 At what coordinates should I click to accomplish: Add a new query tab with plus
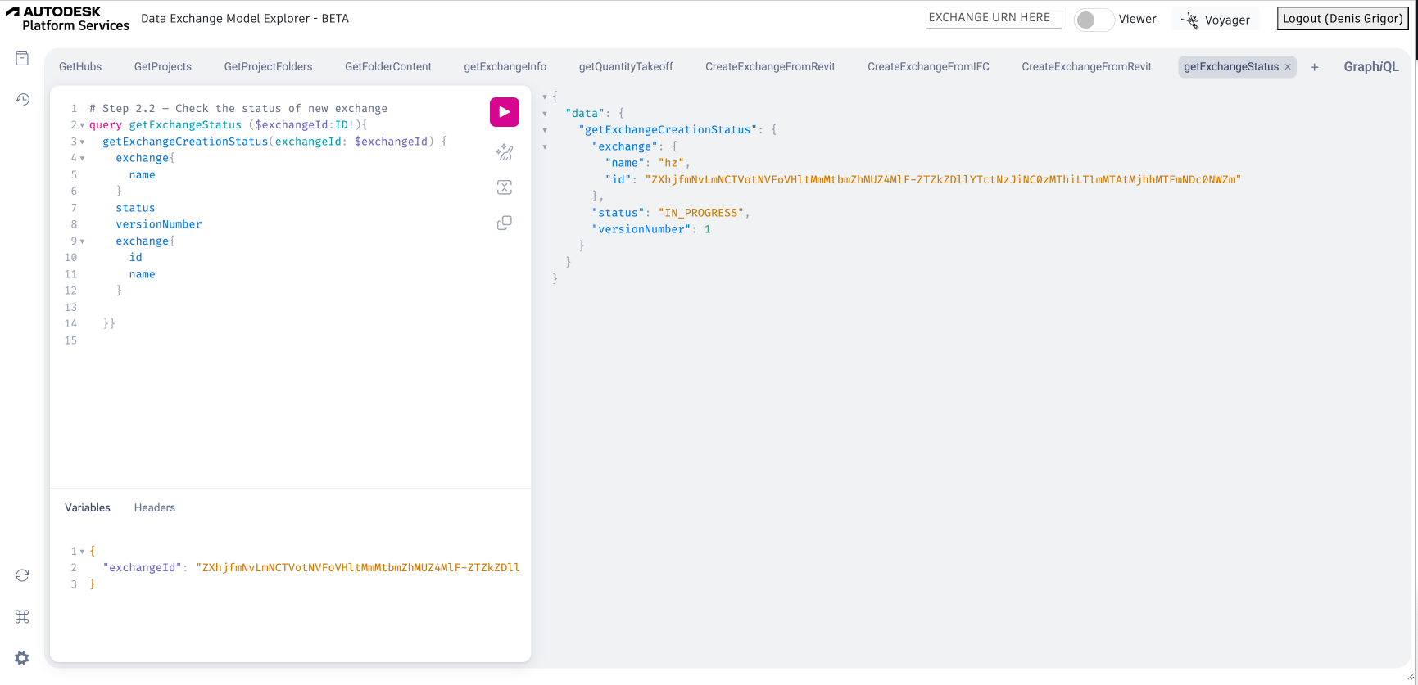click(1314, 67)
